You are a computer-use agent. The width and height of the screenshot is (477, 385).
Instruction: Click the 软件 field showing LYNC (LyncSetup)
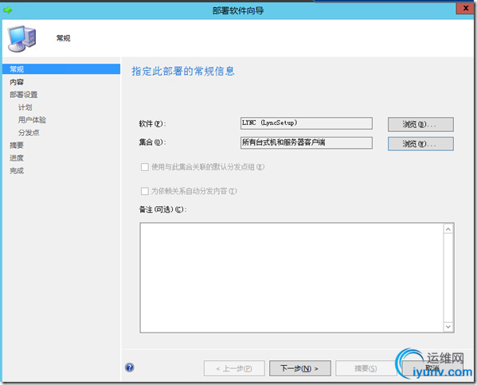307,123
